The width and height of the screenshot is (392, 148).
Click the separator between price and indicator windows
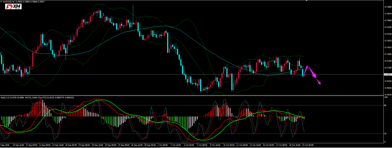192,96
